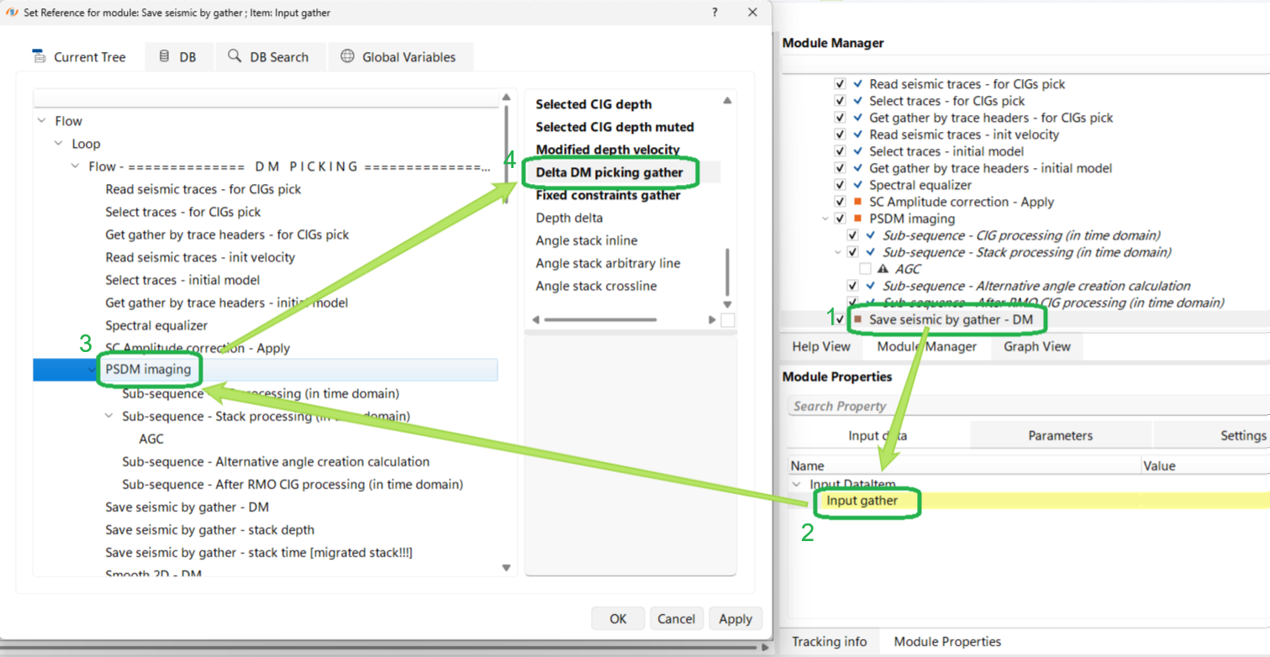1270x657 pixels.
Task: Click blue check icon beside Module Manager's Select traces - initial model
Action: click(x=857, y=151)
